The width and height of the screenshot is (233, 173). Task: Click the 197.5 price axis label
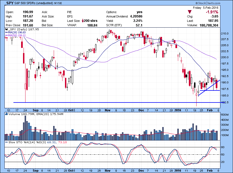pyautogui.click(x=225, y=63)
